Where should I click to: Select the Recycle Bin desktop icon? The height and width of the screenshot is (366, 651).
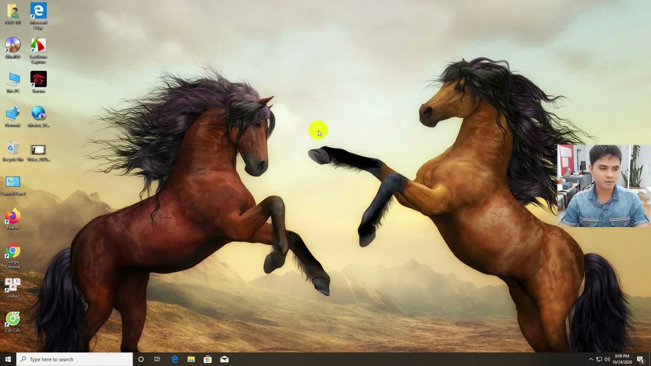coord(13,151)
